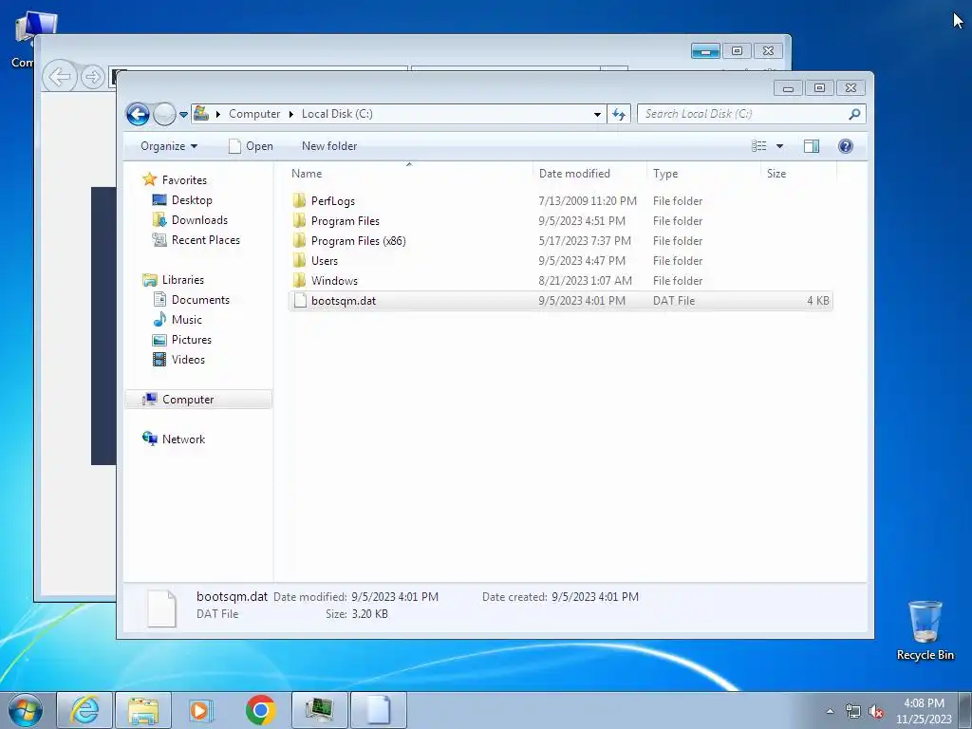The width and height of the screenshot is (972, 729).
Task: Open Recent Places in Favorites
Action: click(x=205, y=240)
